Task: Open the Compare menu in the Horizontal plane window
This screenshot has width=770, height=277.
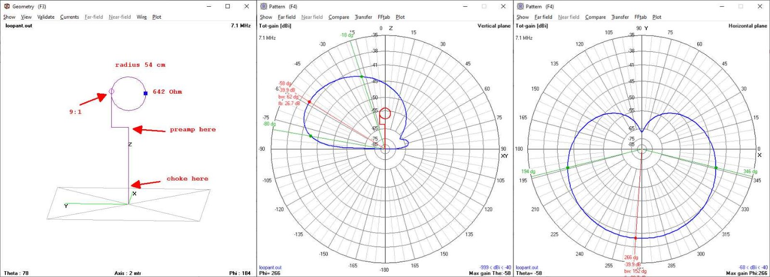Action: (x=595, y=17)
